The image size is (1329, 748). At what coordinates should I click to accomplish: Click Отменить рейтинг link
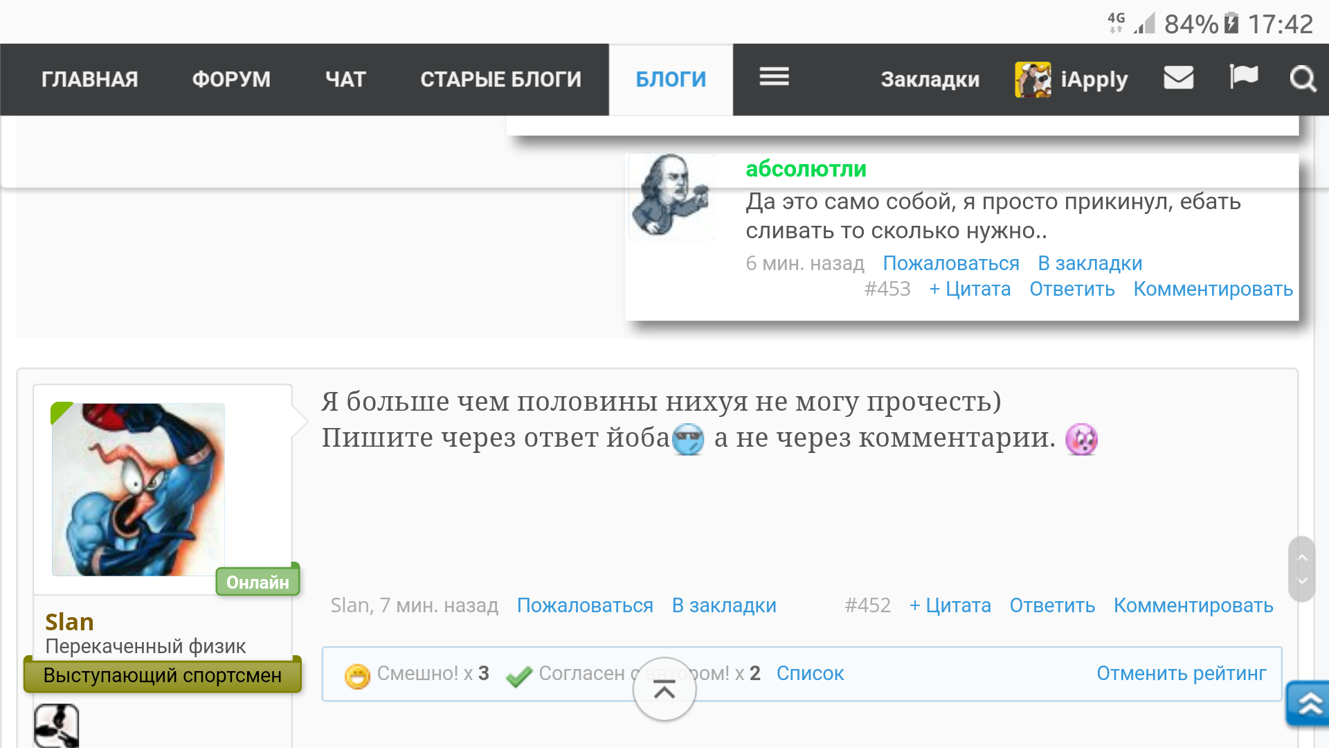coord(1181,673)
